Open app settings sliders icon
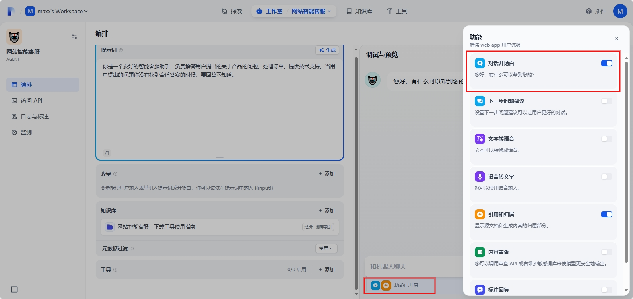Image resolution: width=633 pixels, height=299 pixels. pos(74,37)
